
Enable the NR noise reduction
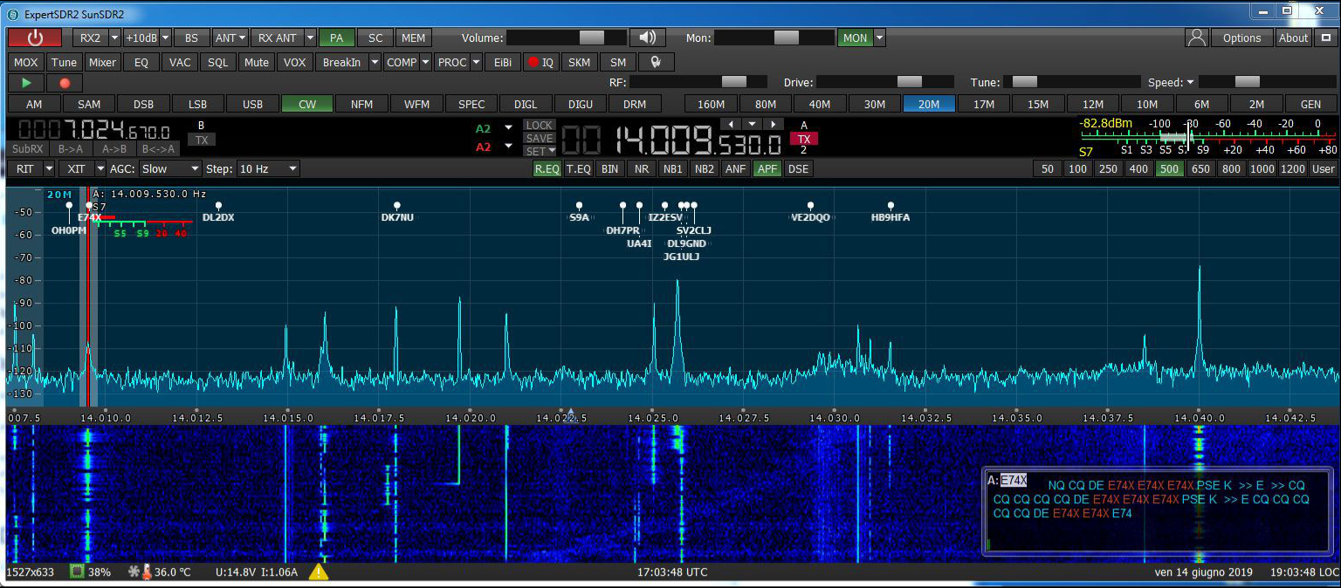tap(642, 168)
